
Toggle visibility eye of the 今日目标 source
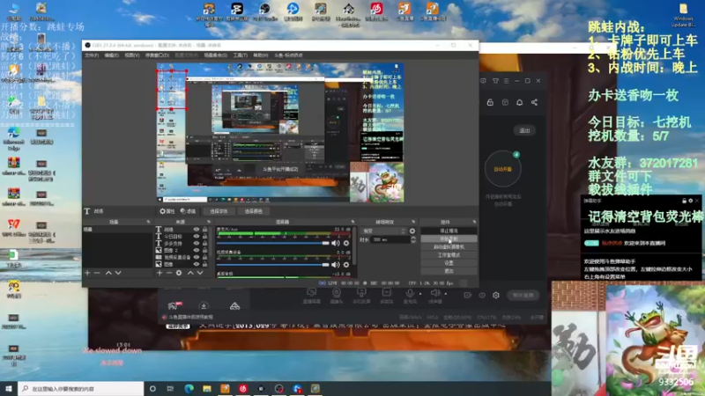[x=196, y=236]
